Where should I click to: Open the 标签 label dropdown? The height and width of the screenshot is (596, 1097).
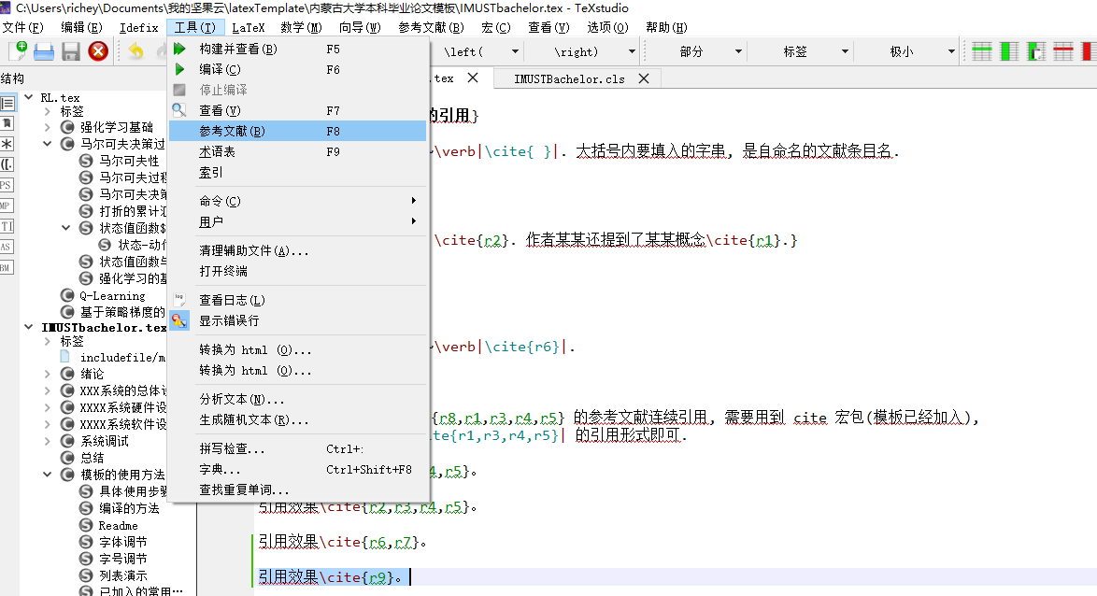[x=845, y=51]
